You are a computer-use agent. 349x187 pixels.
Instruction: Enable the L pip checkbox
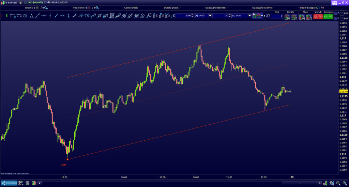click(336, 18)
